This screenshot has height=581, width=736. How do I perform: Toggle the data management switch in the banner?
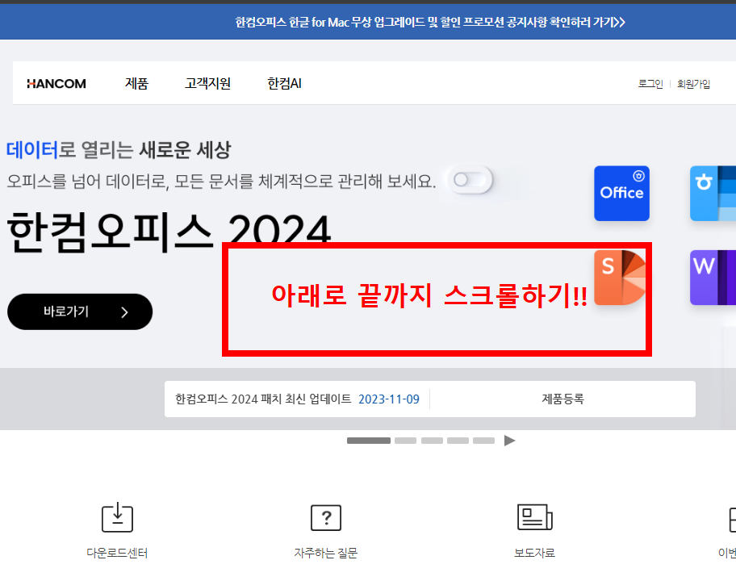click(471, 181)
